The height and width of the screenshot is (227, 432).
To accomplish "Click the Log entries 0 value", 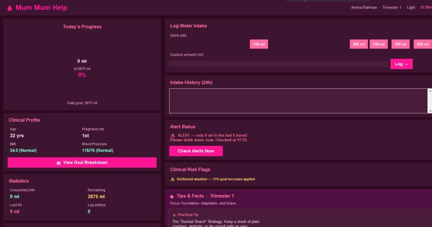I will pyautogui.click(x=89, y=211).
